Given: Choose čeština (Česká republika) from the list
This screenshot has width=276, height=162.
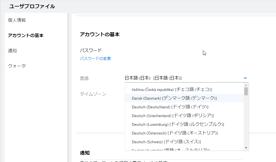Looking at the screenshot, I should click(172, 89).
